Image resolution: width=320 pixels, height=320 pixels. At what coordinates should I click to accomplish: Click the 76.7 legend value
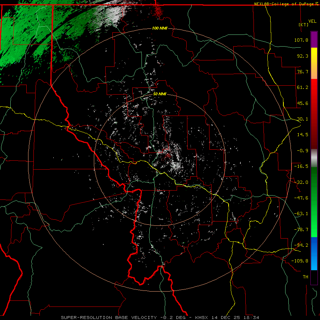303,71
